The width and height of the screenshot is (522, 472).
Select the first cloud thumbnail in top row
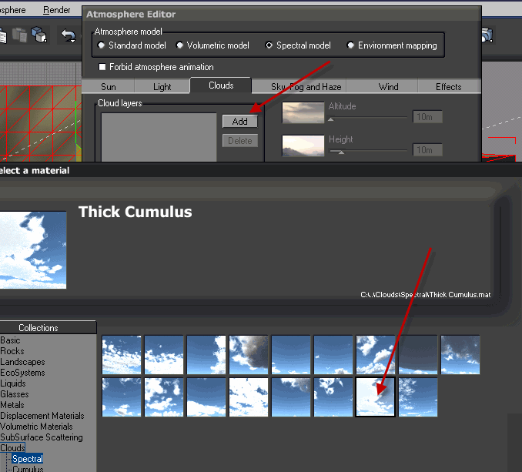122,355
